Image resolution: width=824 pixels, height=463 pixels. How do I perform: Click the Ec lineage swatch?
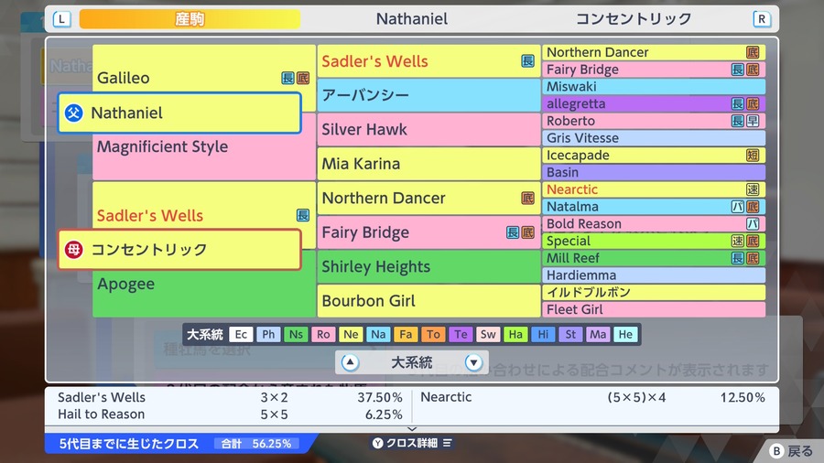241,334
